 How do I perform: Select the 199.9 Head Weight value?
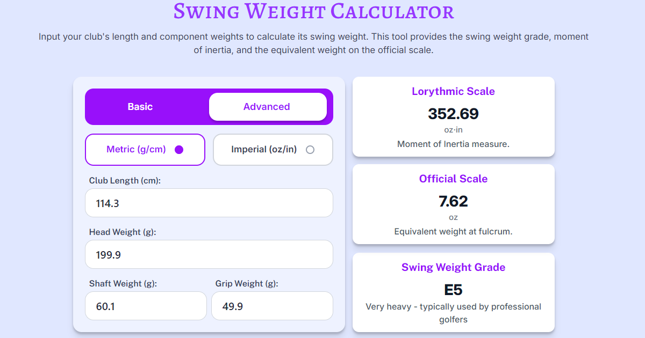pyautogui.click(x=107, y=254)
